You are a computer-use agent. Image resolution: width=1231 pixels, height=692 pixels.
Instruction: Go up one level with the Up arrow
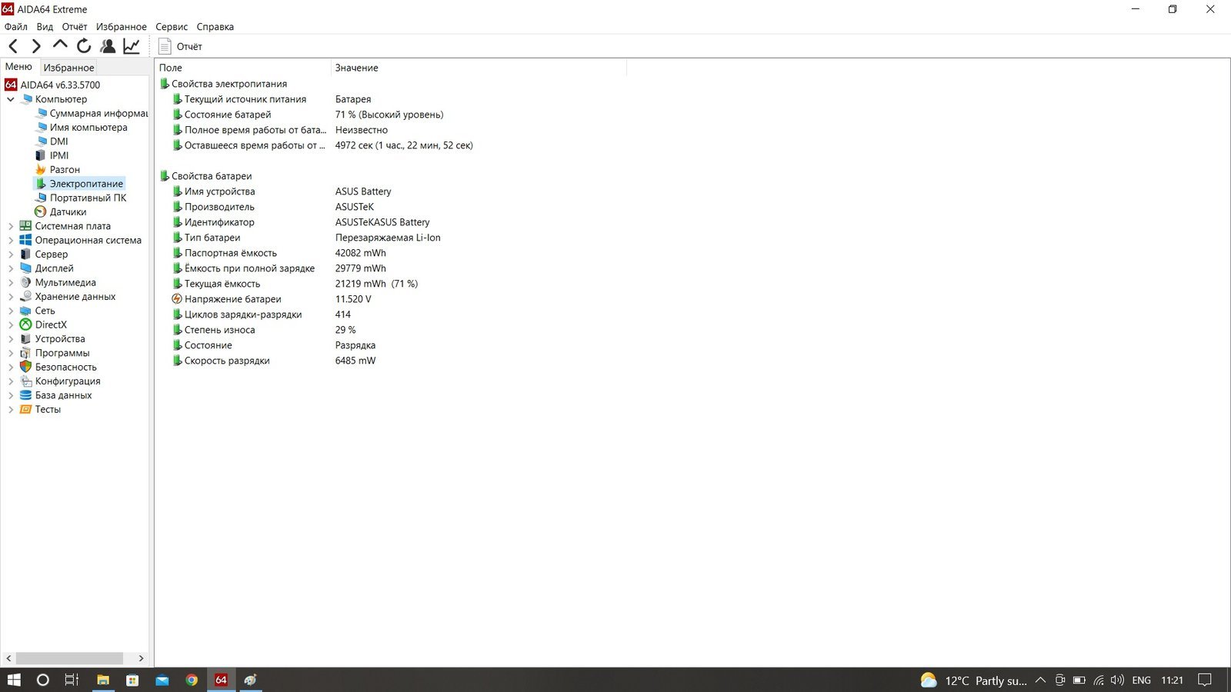(x=60, y=46)
